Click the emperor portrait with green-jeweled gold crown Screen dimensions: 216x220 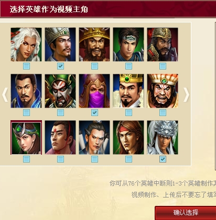[x=128, y=91]
